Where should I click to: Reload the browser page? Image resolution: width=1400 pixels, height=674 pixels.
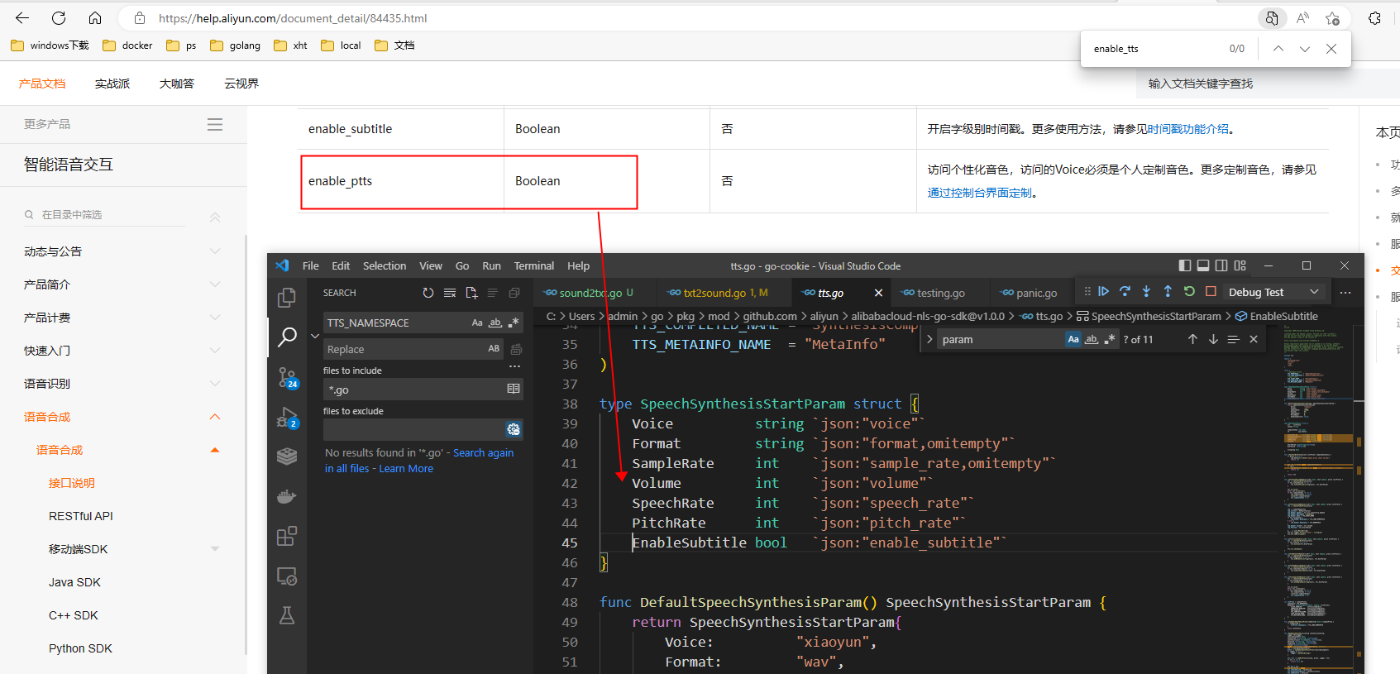(x=59, y=17)
